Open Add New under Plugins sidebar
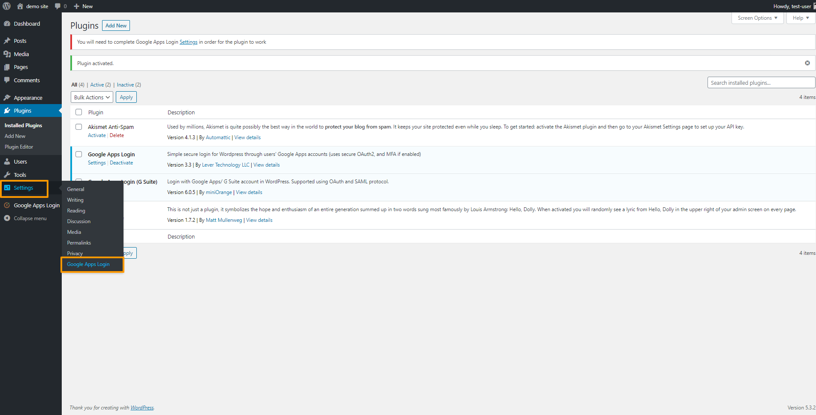This screenshot has height=415, width=816. [15, 136]
